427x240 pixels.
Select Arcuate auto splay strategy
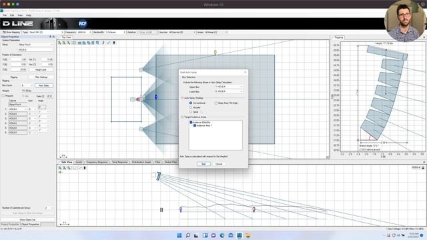191,107
